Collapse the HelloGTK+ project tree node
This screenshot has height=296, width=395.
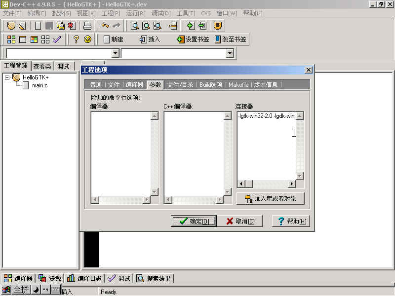pyautogui.click(x=7, y=77)
